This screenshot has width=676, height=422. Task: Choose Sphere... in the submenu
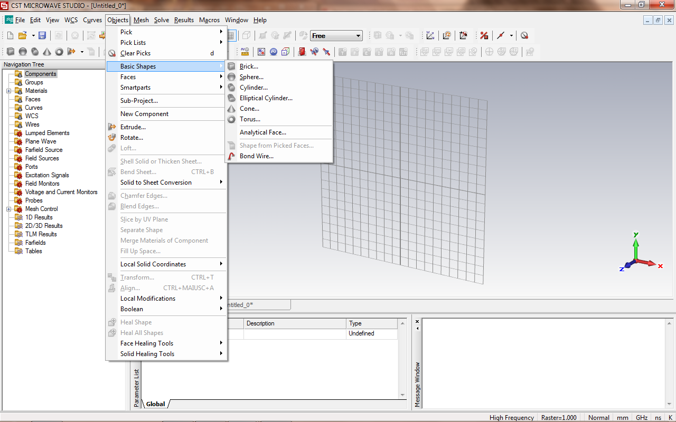point(279,77)
